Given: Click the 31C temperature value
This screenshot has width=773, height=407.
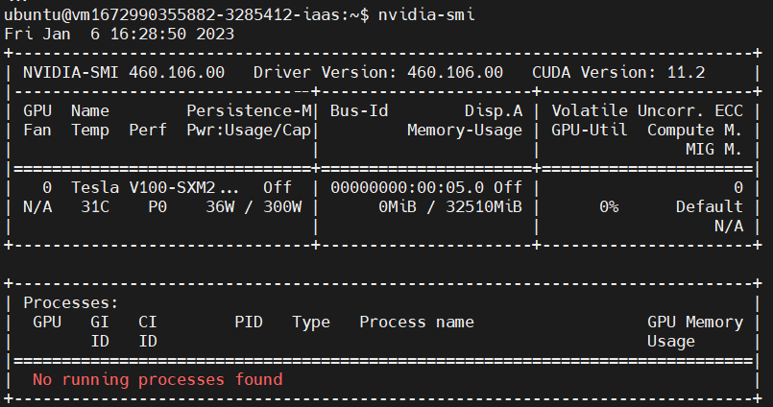Looking at the screenshot, I should pos(95,207).
